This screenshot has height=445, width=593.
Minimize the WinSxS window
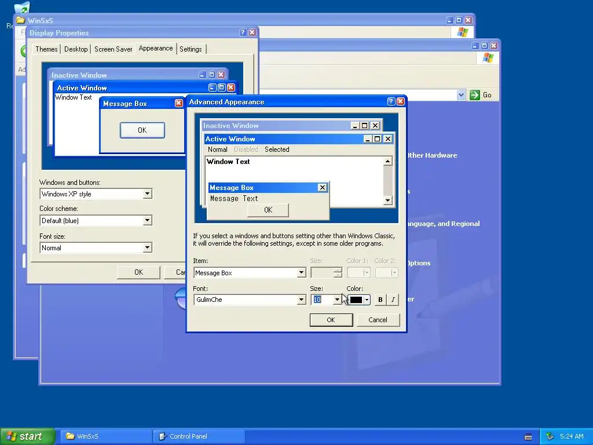pos(449,20)
